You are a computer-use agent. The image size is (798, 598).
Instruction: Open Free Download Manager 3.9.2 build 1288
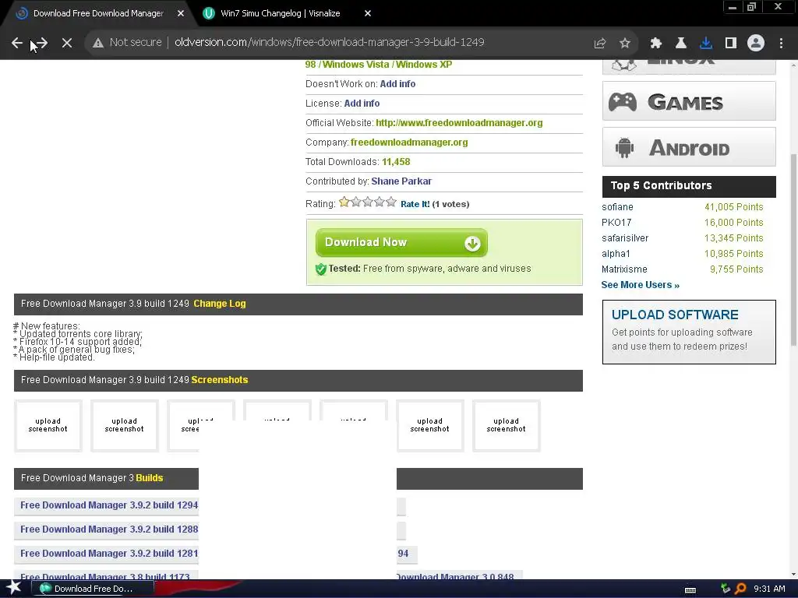tap(109, 529)
